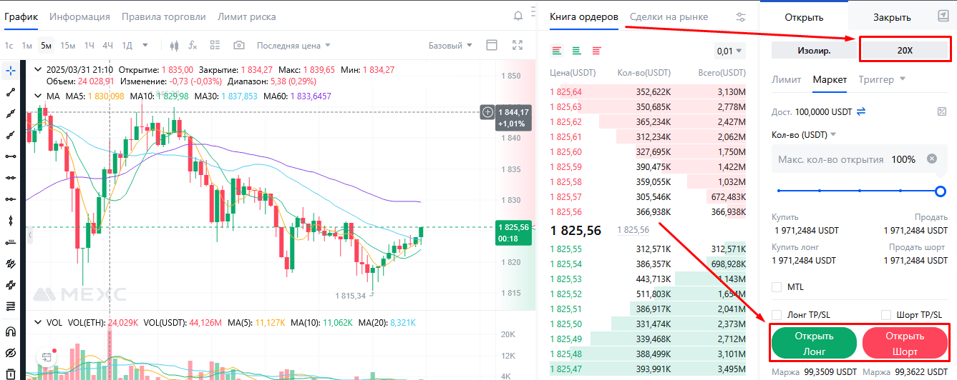Show only sell orders in the order book

click(x=596, y=51)
